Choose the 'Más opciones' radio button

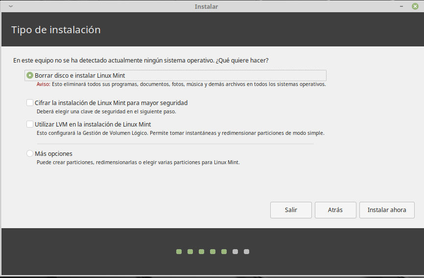tap(30, 153)
